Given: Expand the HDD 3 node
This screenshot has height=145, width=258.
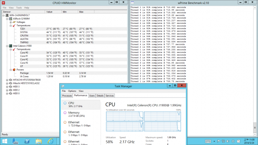Looking at the screenshot, I should point(7,87).
